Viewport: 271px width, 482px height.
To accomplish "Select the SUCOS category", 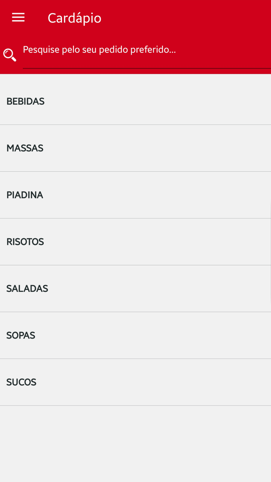I will pos(21,382).
